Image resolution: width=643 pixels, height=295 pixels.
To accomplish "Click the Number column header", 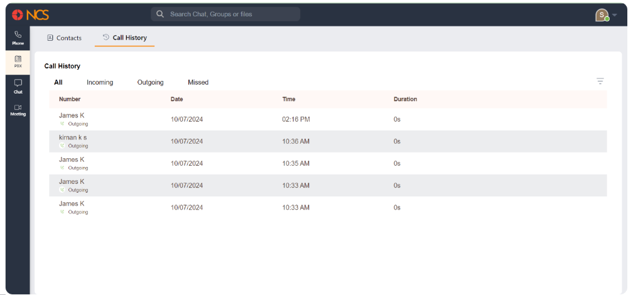I will pyautogui.click(x=70, y=99).
